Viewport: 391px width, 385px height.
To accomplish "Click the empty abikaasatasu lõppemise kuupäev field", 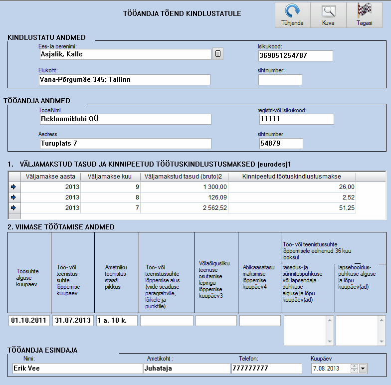I will tap(260, 320).
